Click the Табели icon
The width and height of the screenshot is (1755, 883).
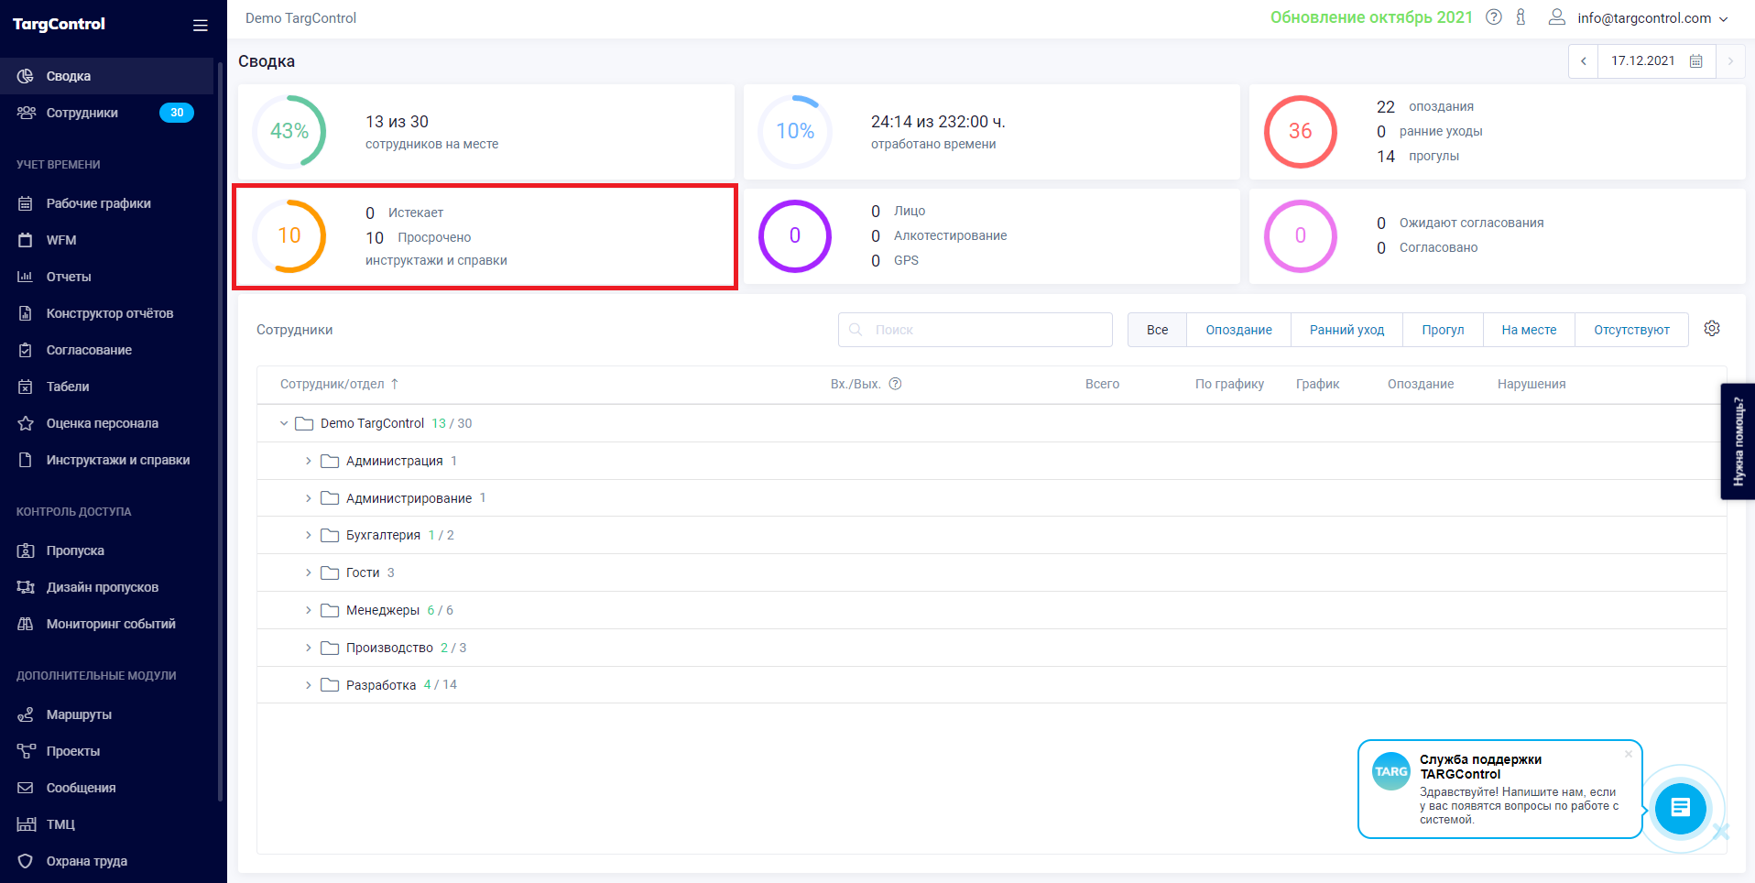(26, 387)
